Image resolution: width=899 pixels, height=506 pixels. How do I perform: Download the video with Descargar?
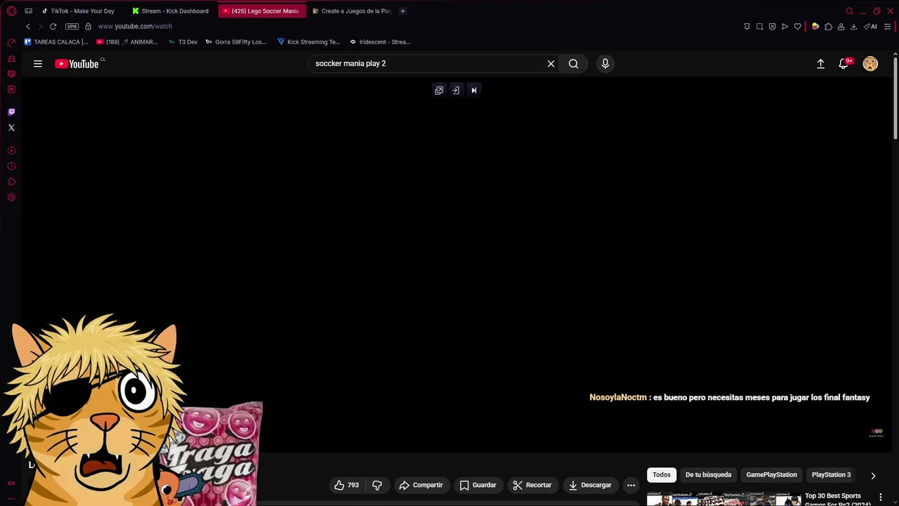tap(589, 485)
